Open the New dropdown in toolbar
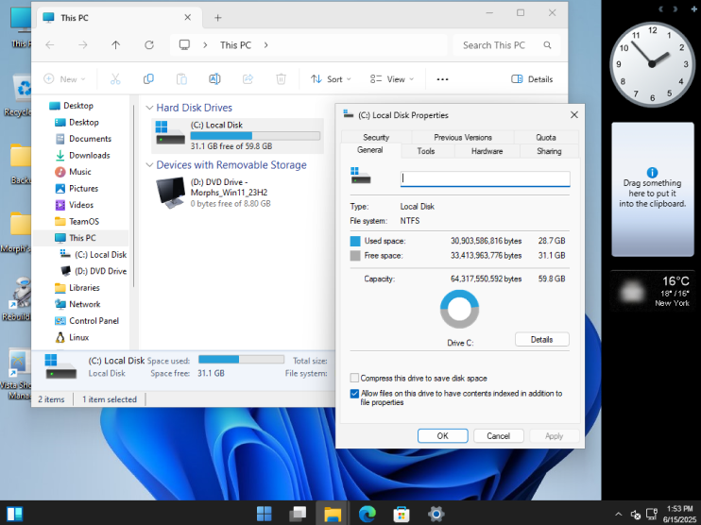The height and width of the screenshot is (525, 701). [64, 79]
